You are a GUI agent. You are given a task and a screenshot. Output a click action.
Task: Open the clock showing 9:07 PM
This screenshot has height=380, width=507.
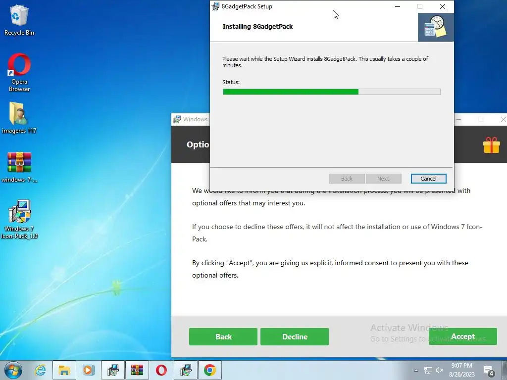461,370
